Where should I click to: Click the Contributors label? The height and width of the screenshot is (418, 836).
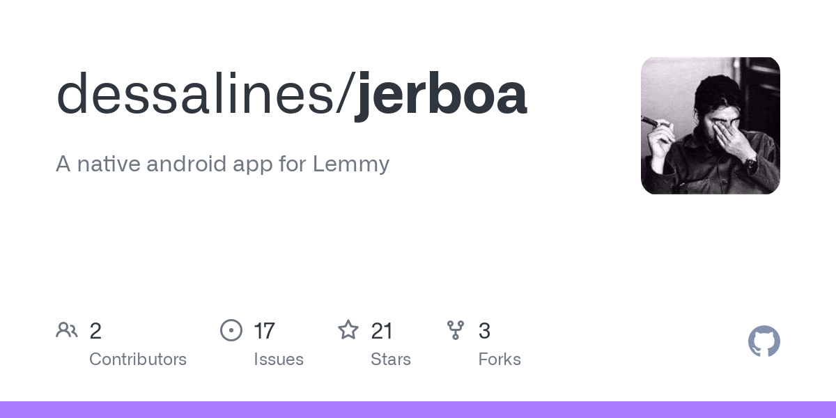(x=138, y=359)
